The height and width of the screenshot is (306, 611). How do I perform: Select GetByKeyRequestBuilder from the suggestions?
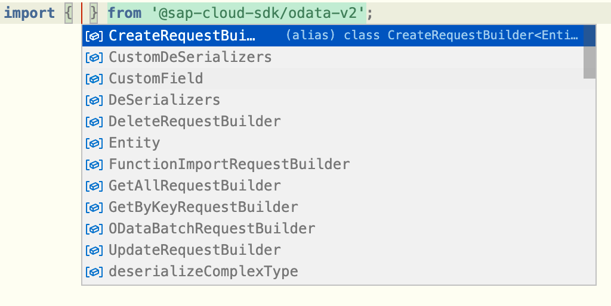click(203, 207)
